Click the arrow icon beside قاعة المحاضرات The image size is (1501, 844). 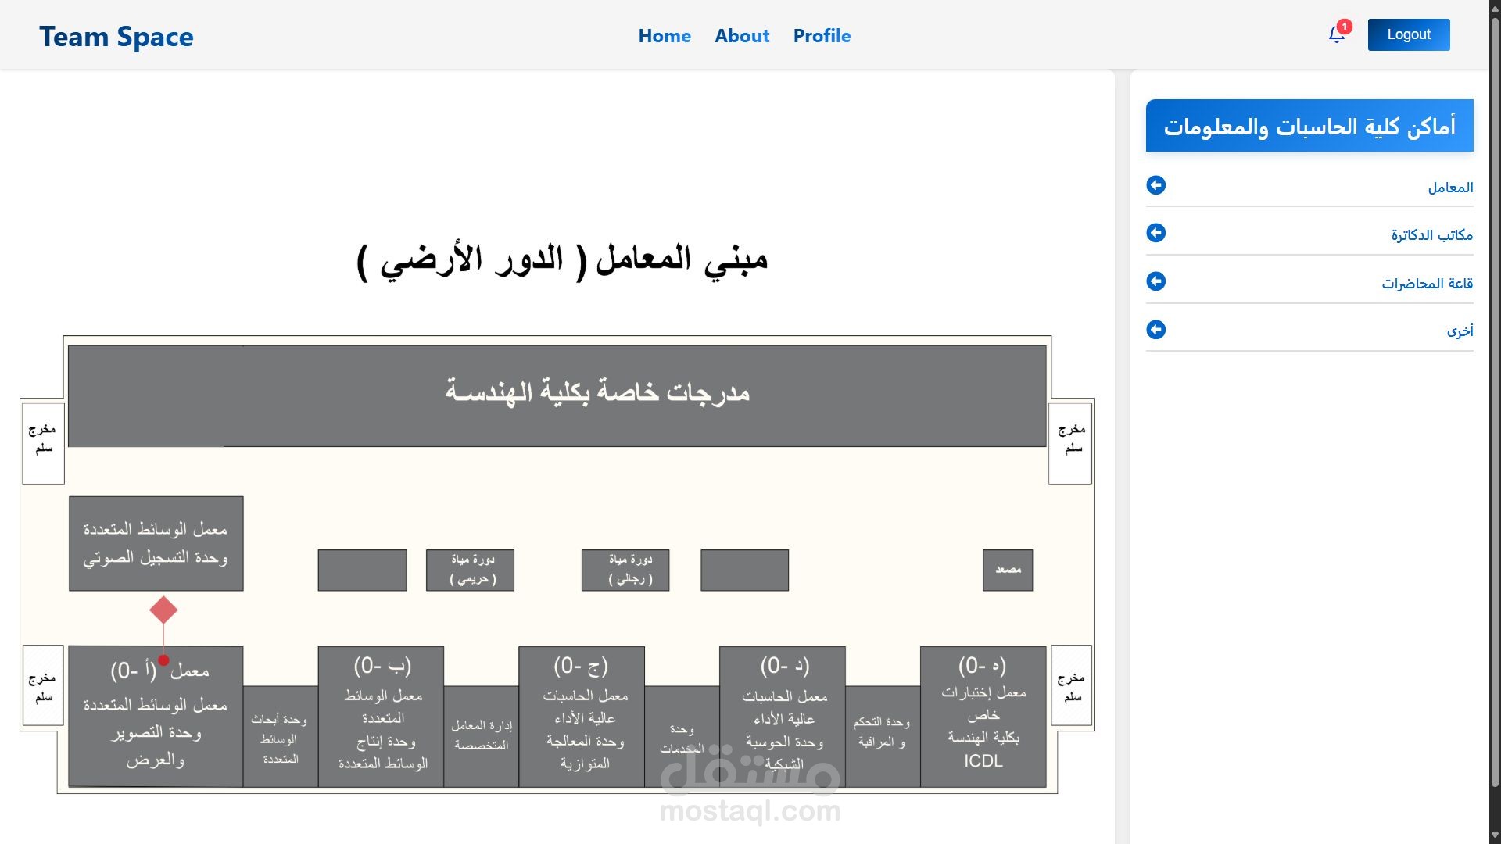coord(1155,281)
